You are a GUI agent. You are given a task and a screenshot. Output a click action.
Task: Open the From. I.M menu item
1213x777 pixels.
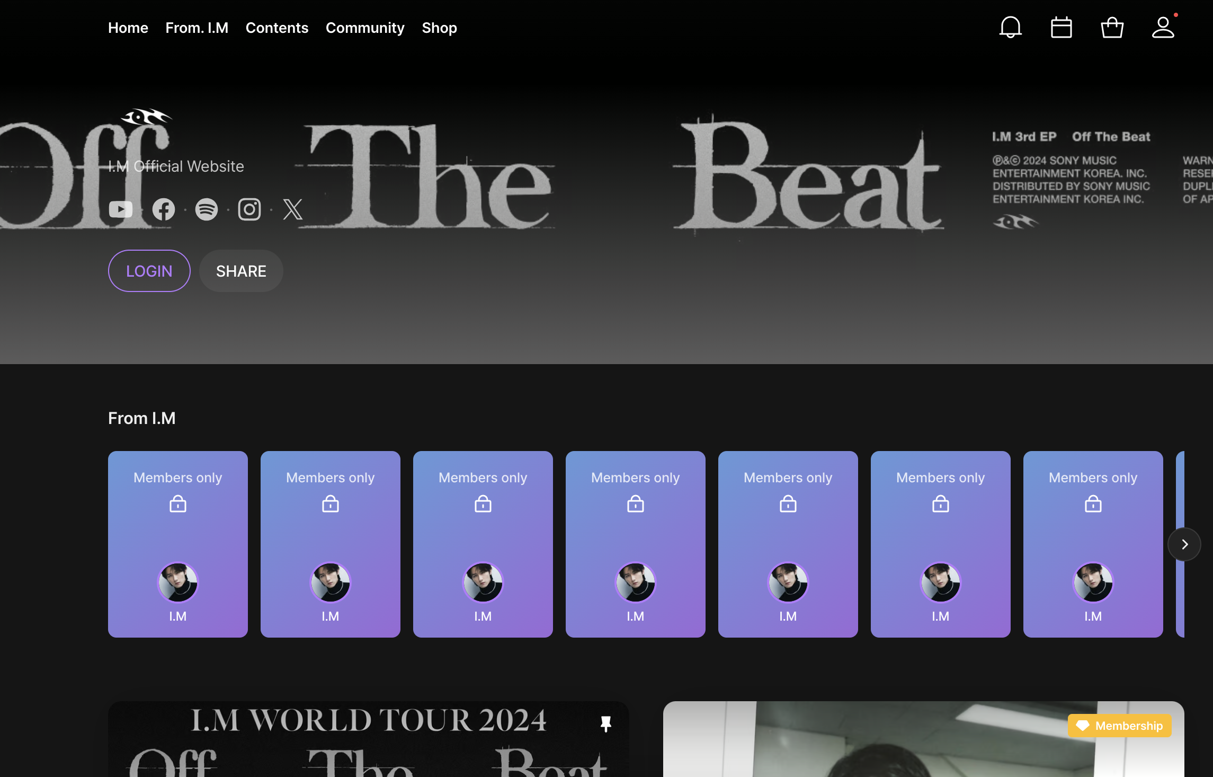tap(197, 28)
